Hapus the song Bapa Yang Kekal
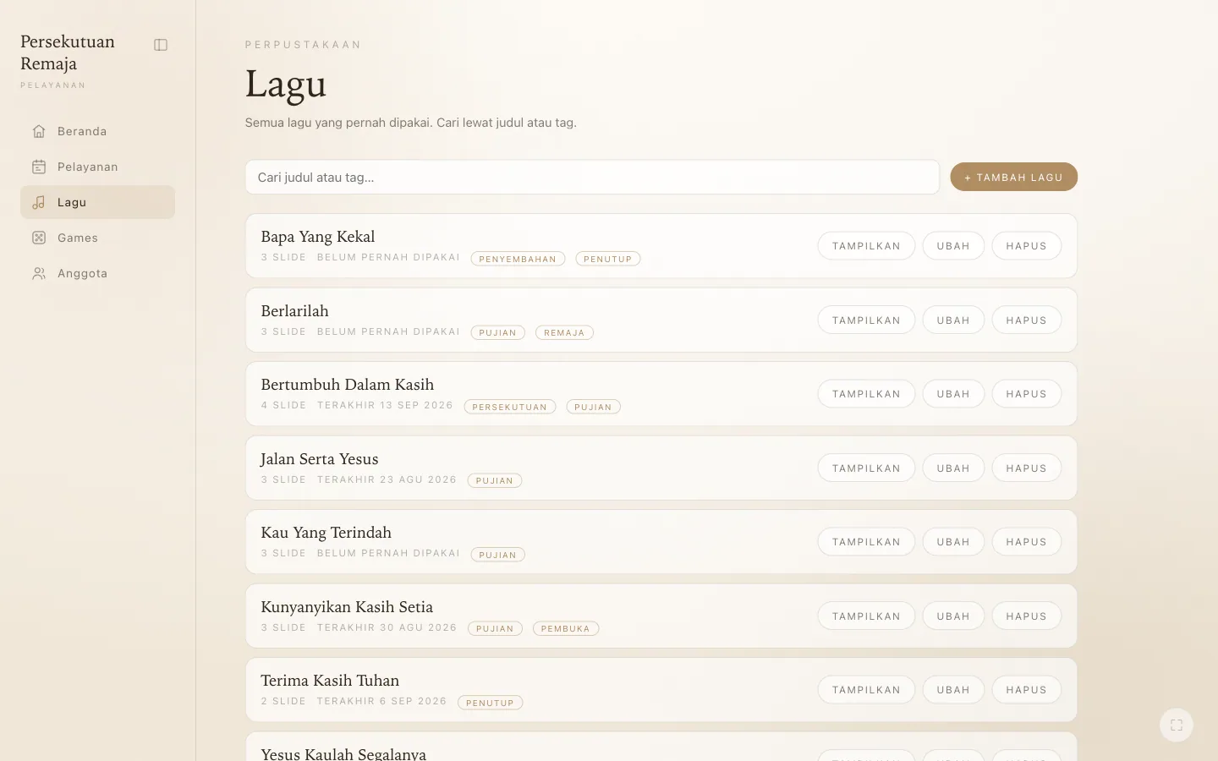 [x=1026, y=246]
